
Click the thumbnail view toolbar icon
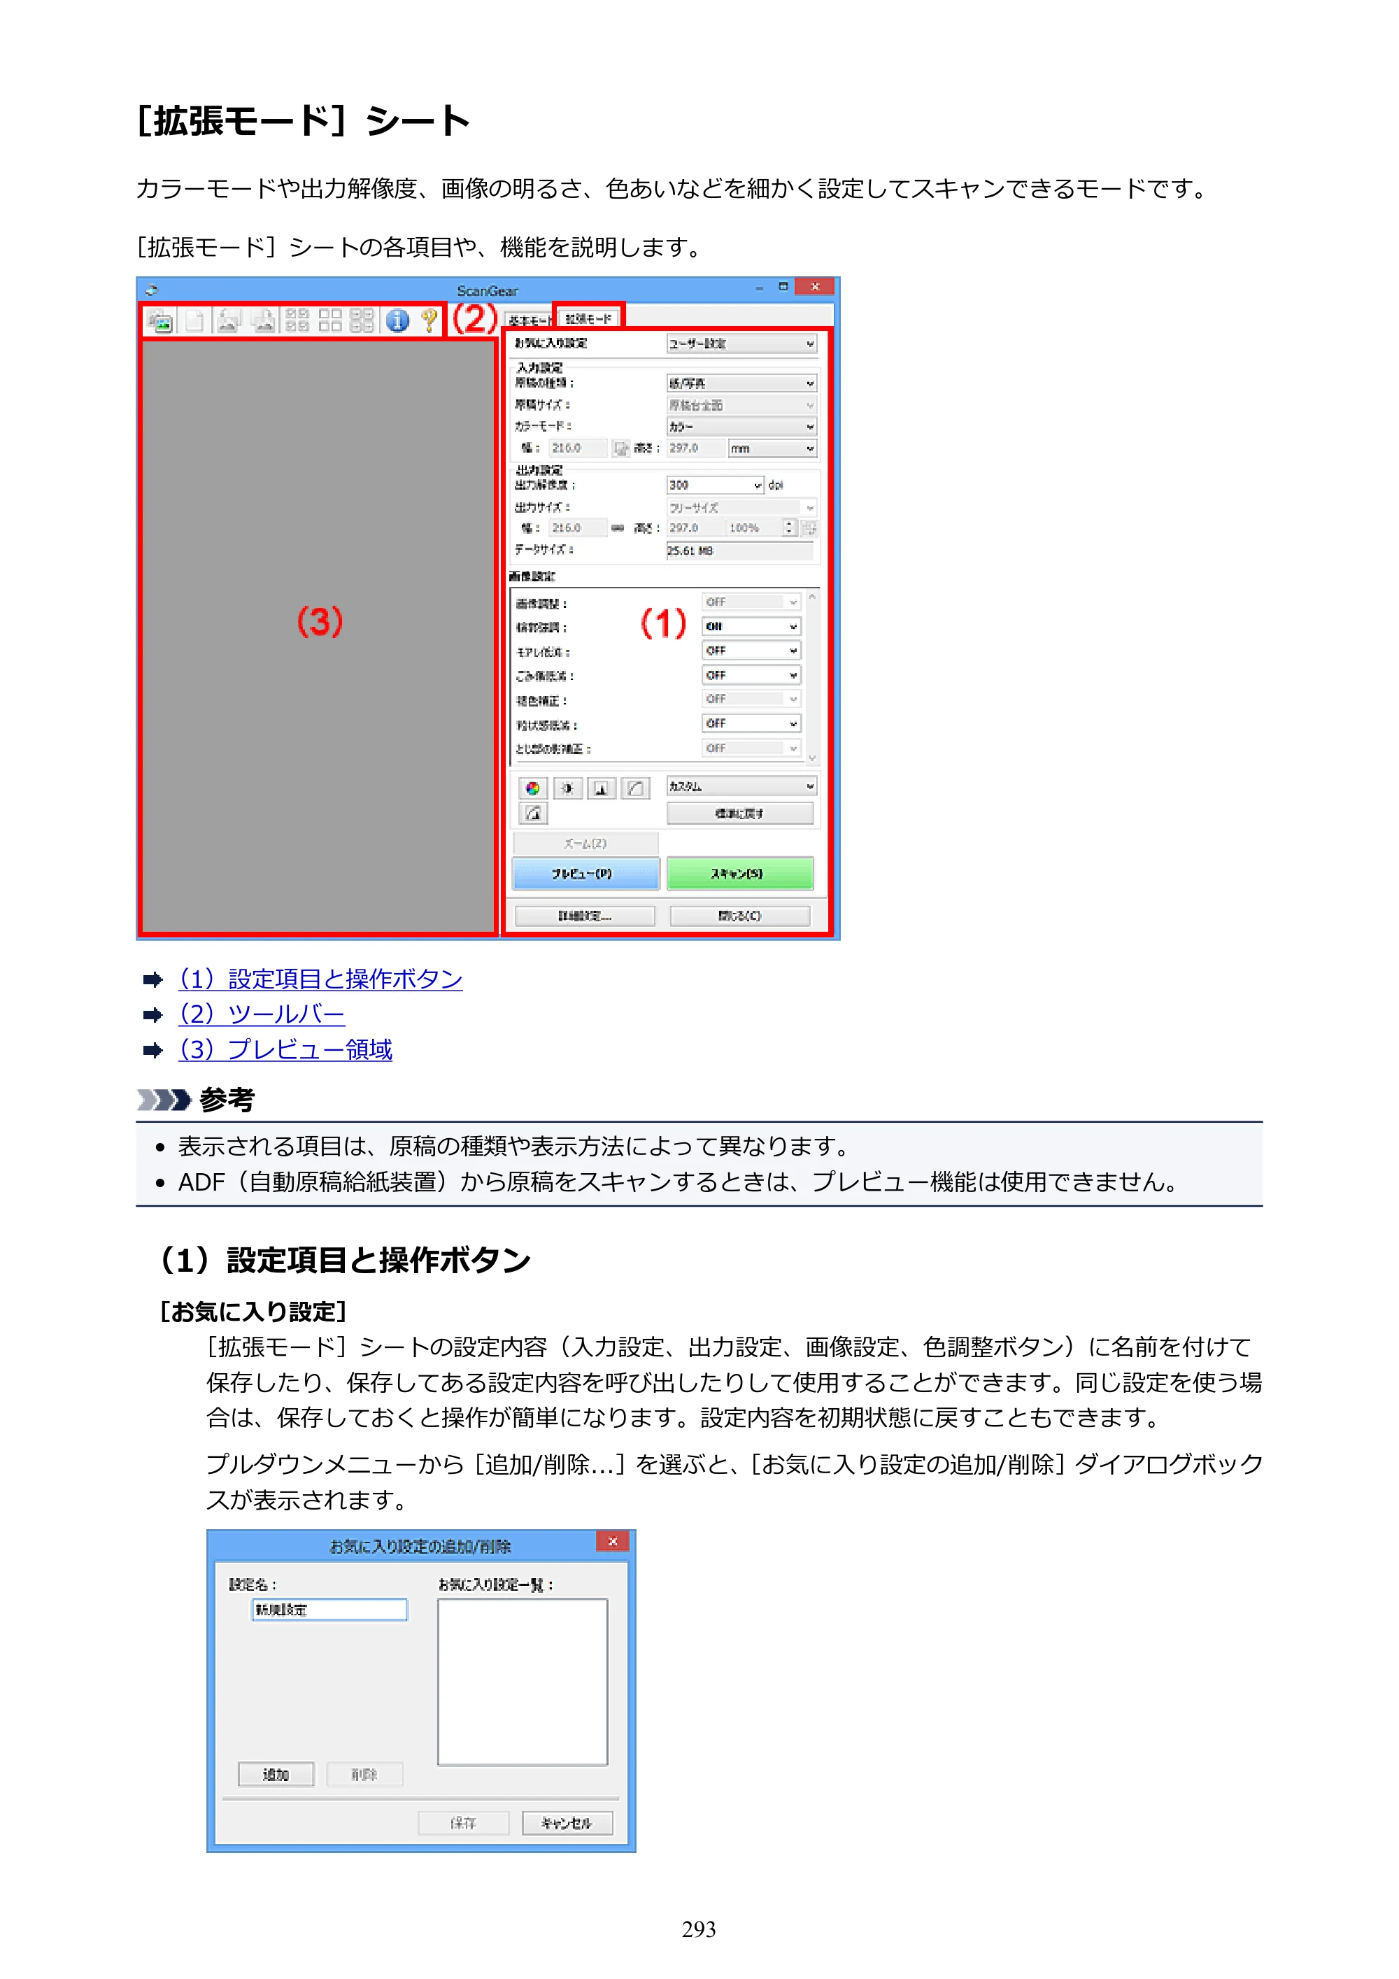160,322
